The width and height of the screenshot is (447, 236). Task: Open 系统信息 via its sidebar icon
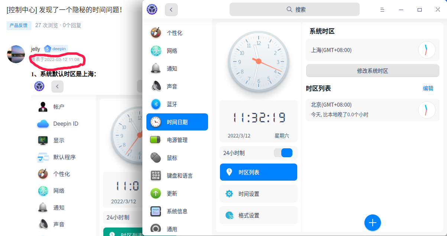155,211
